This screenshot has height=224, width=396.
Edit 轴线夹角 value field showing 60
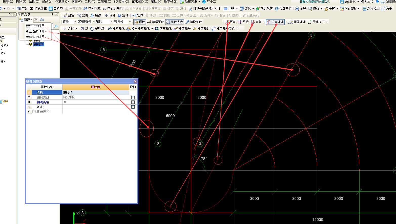pyautogui.click(x=96, y=102)
